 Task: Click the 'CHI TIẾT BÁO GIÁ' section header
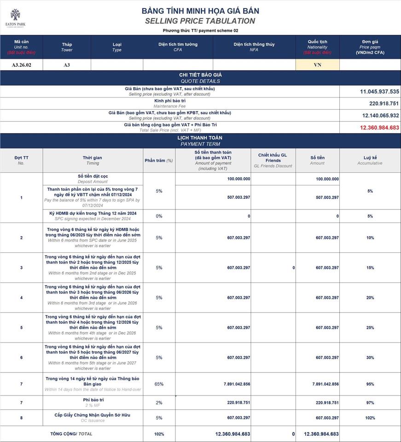point(200,78)
